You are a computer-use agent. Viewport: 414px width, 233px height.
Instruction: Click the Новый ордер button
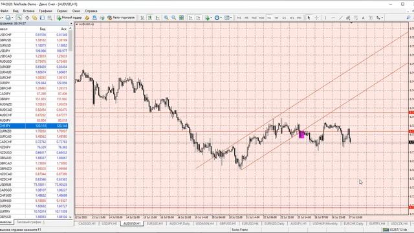69,17
